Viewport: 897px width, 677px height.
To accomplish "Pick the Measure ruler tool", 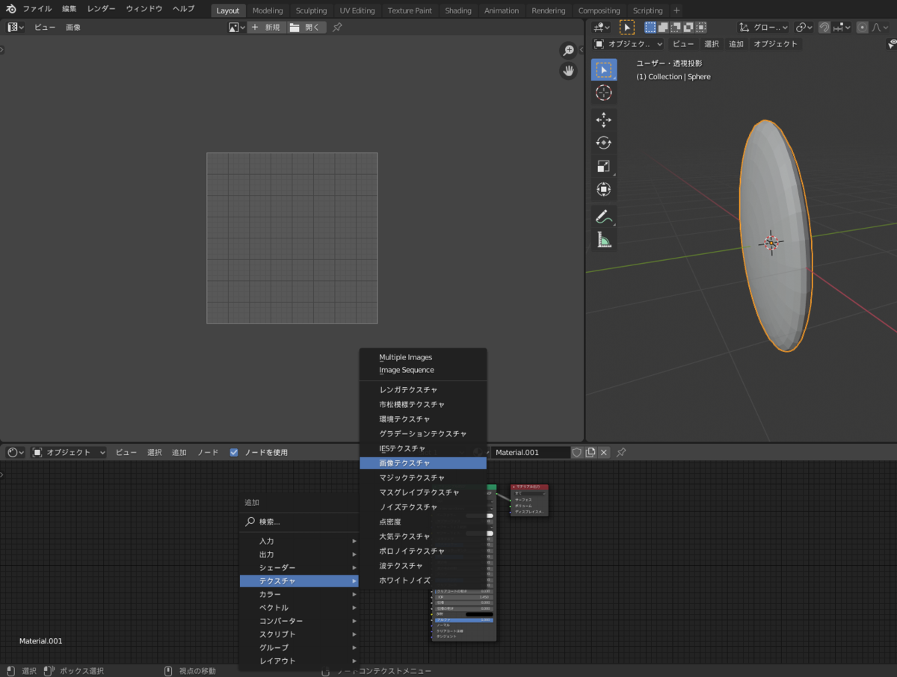I will click(x=604, y=239).
